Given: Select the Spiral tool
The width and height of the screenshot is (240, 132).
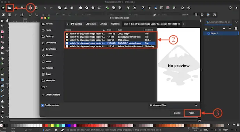Looking at the screenshot, I should pos(2,53).
